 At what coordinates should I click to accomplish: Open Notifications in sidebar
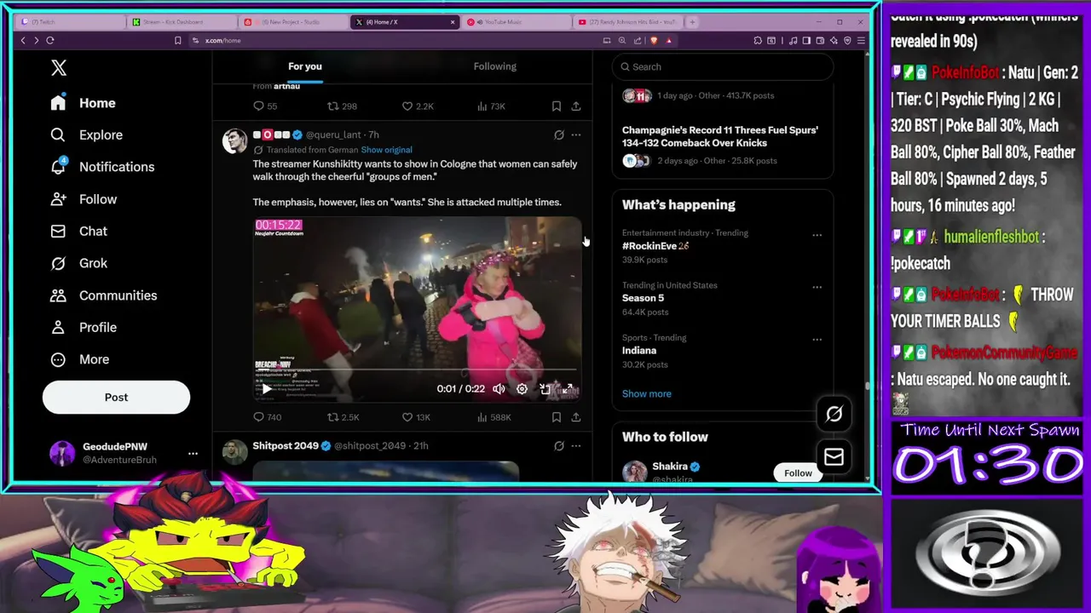click(x=101, y=167)
